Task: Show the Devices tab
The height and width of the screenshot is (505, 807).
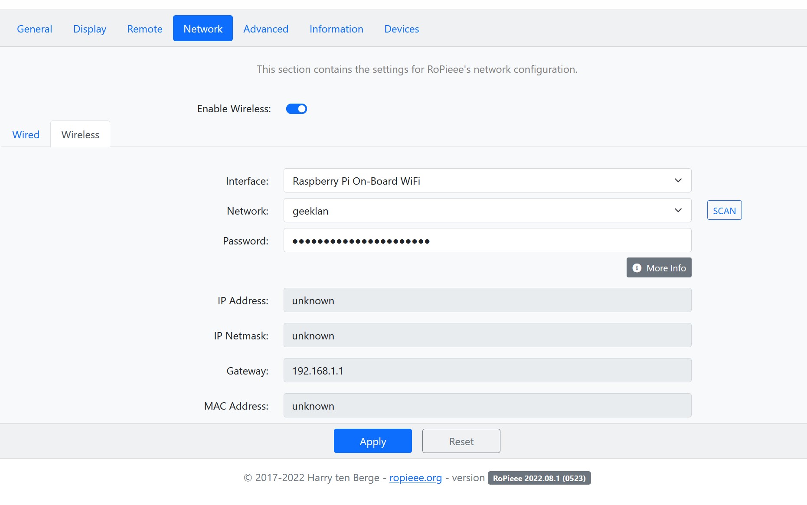Action: tap(402, 29)
